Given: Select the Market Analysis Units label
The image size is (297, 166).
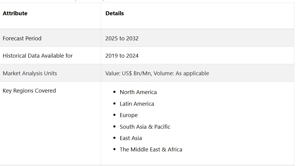Looking at the screenshot, I should (30, 73).
